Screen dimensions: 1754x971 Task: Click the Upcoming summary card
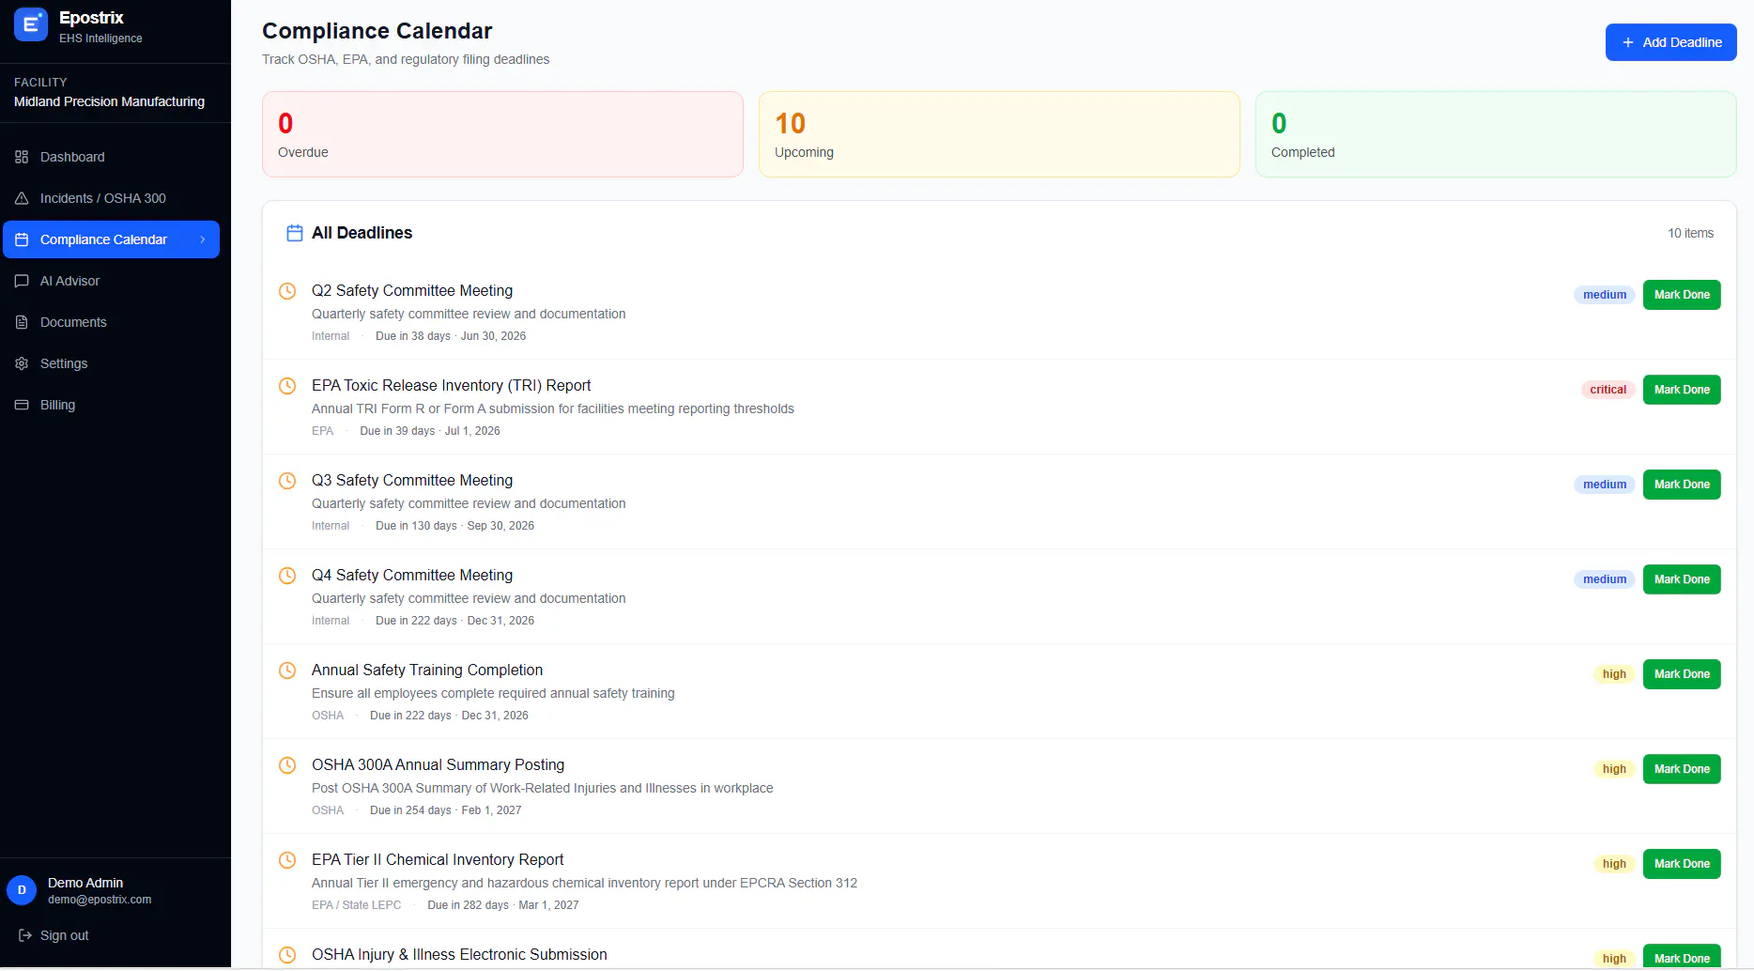999,134
